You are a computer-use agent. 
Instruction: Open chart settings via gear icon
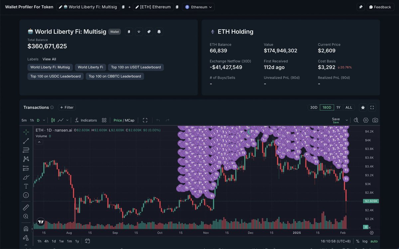tap(366, 120)
